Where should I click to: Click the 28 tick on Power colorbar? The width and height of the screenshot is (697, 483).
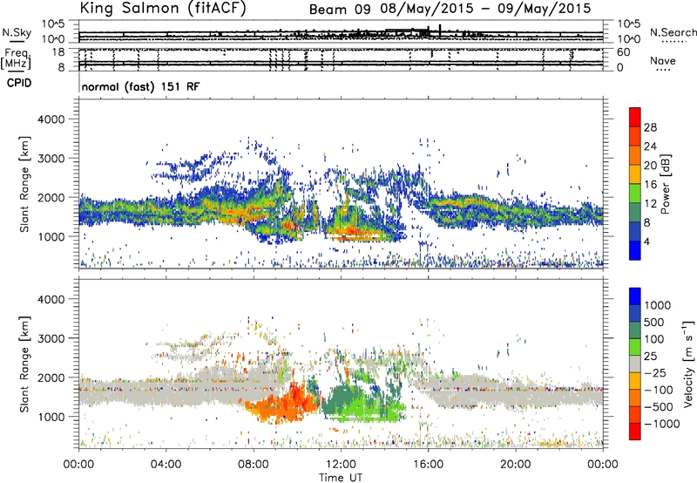(x=650, y=127)
